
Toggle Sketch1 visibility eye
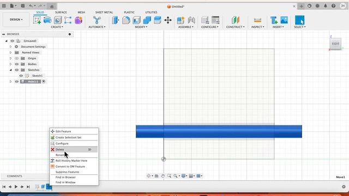point(21,76)
